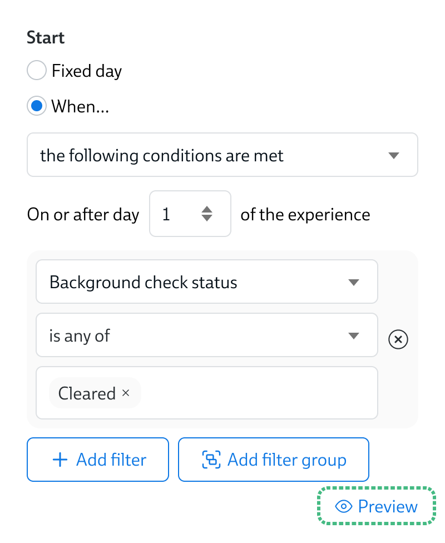The height and width of the screenshot is (543, 445).
Task: Open the Background check status dropdown
Action: (206, 282)
